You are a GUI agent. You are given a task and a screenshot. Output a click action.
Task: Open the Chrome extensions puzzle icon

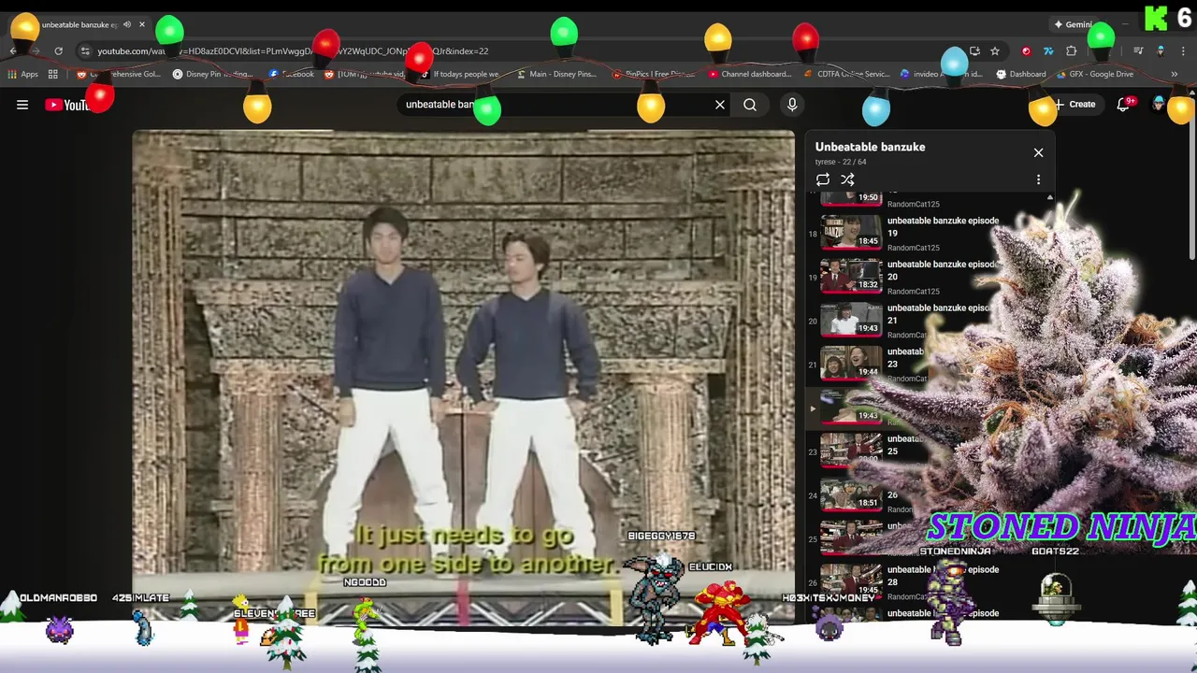1072,51
